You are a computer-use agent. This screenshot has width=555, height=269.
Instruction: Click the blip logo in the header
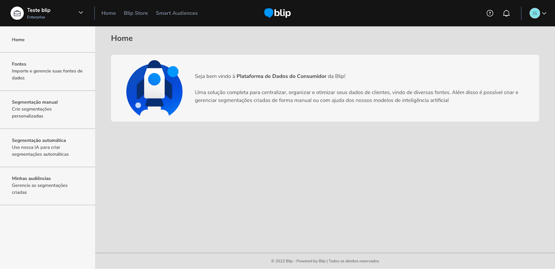(277, 13)
